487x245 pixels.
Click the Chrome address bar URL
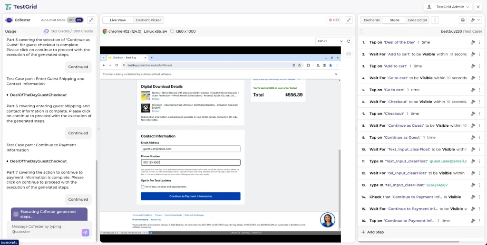tap(149, 66)
